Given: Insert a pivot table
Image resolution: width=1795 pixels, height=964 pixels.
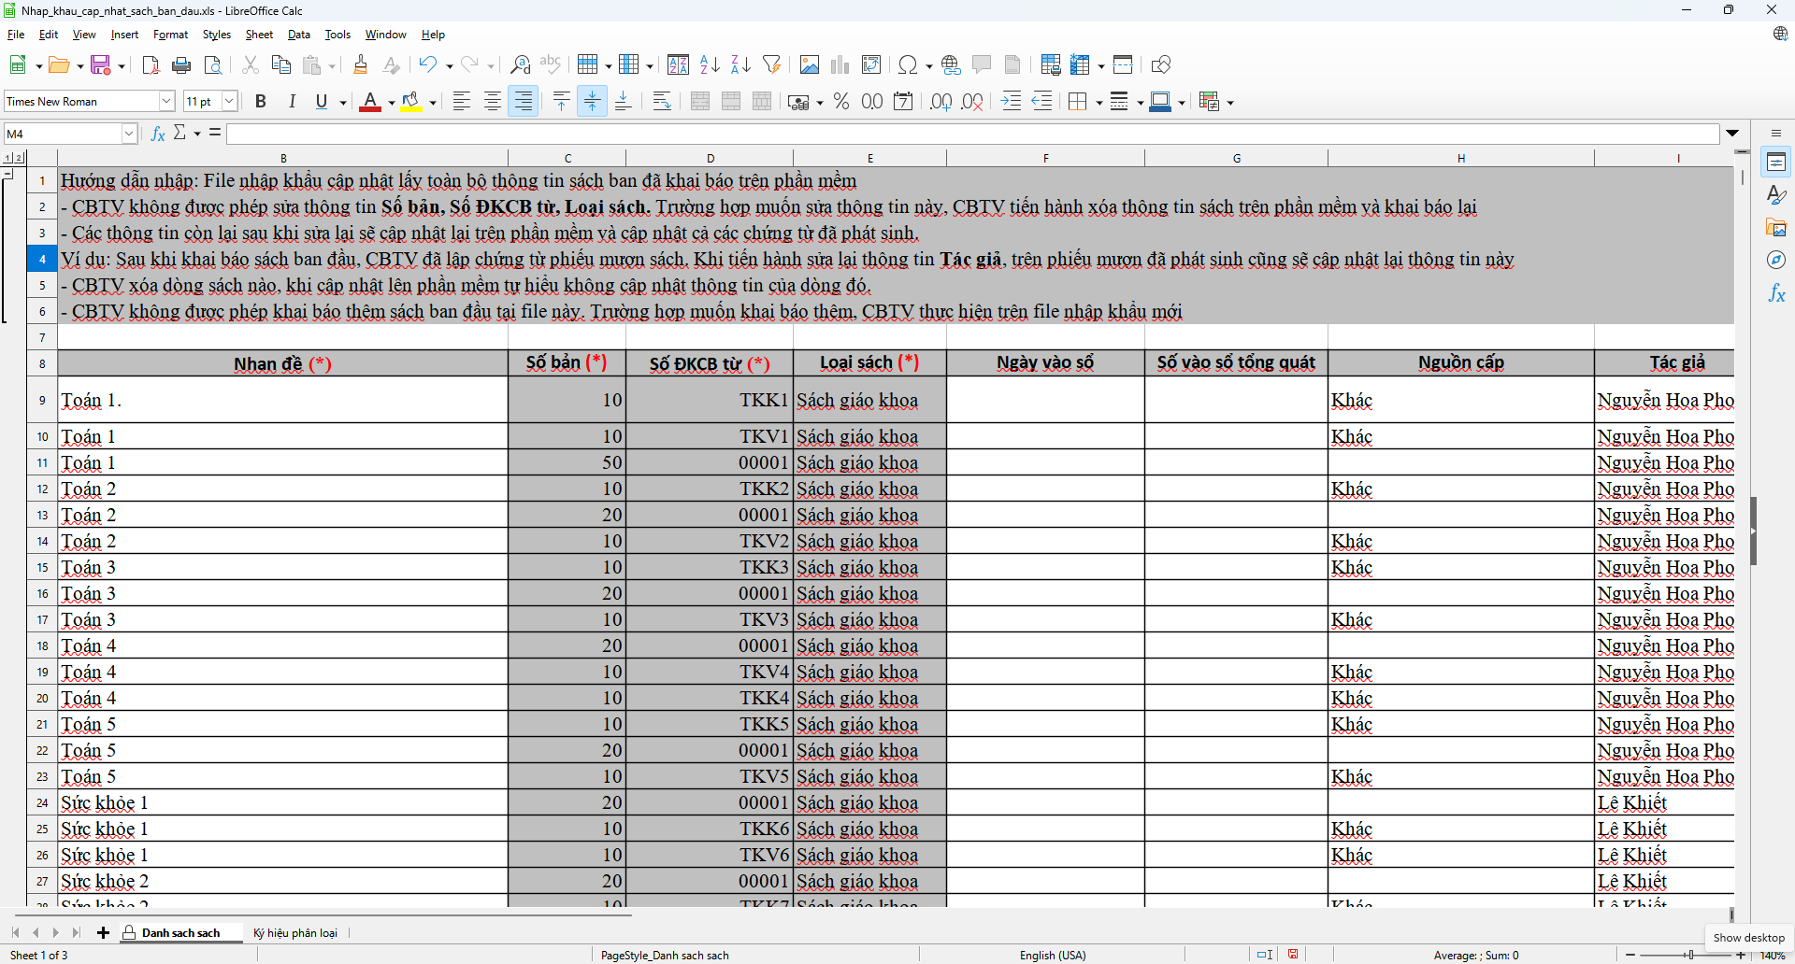Looking at the screenshot, I should click(871, 64).
